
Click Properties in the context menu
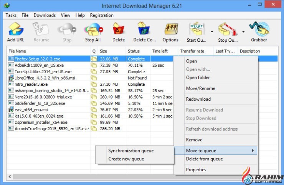(x=196, y=170)
